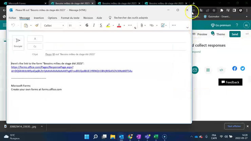
Task: Toggle italic formatting
Action: click(x=94, y=25)
